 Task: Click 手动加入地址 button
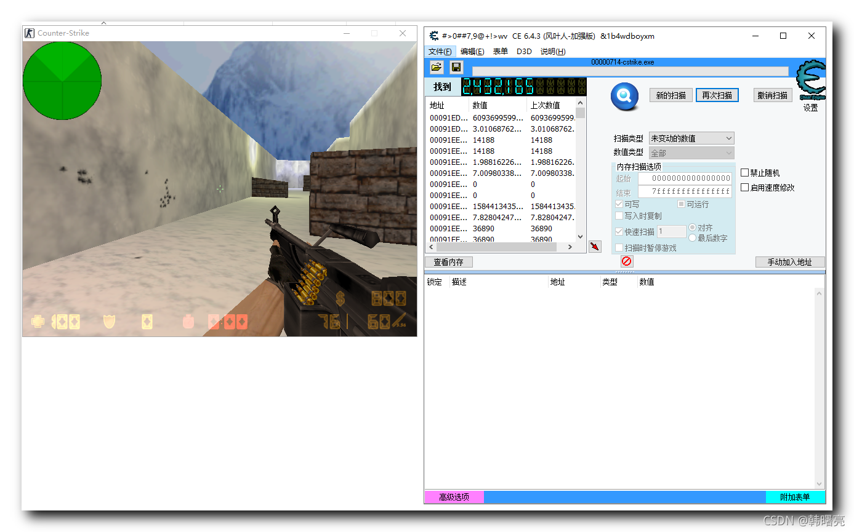(790, 262)
